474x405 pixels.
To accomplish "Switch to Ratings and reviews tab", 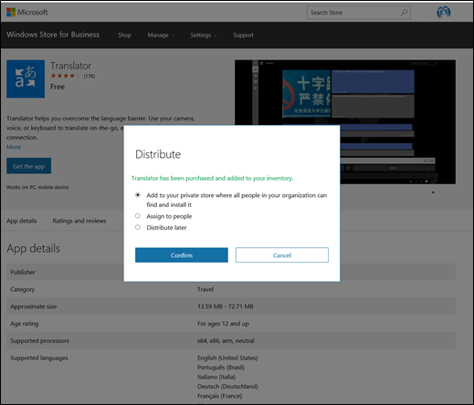I will tap(79, 221).
